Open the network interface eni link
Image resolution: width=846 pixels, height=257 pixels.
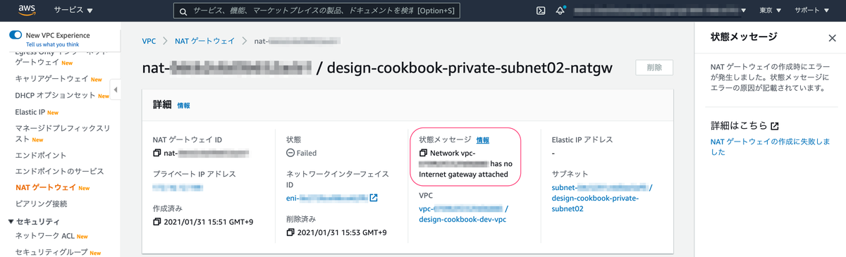click(x=327, y=199)
